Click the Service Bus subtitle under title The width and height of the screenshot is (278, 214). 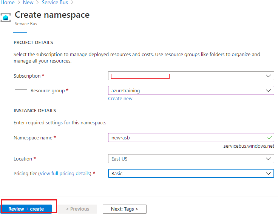click(26, 24)
